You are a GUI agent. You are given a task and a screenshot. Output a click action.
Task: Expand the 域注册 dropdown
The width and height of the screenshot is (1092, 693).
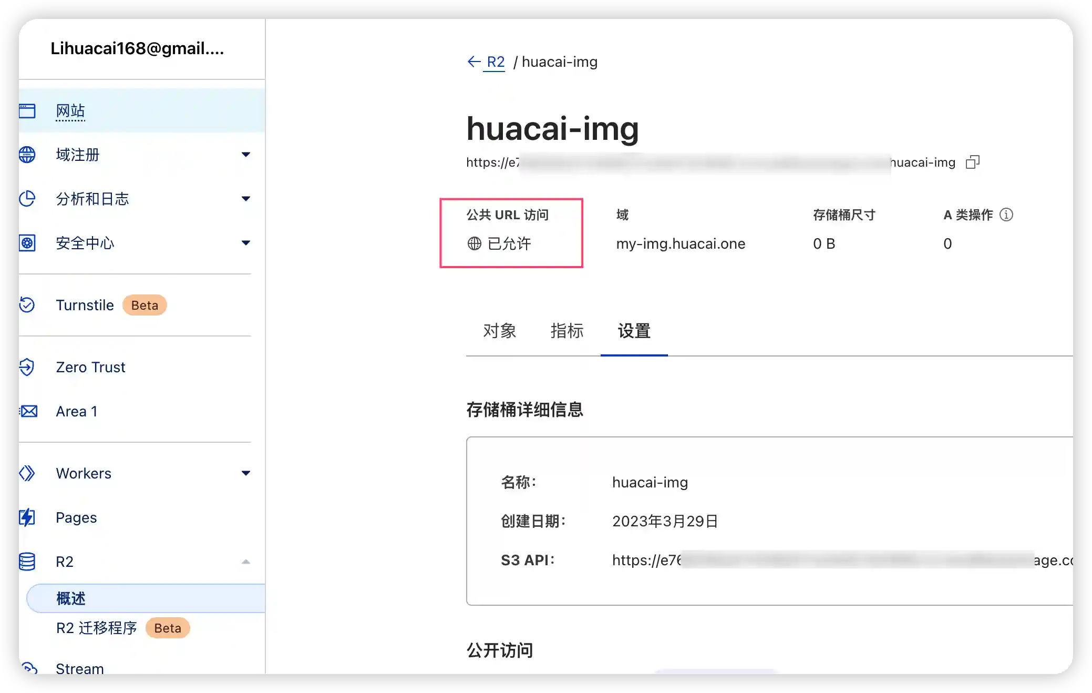click(246, 155)
